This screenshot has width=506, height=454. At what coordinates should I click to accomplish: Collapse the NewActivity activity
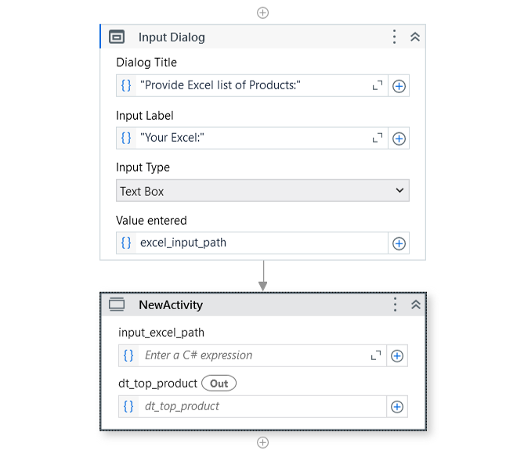(x=416, y=304)
